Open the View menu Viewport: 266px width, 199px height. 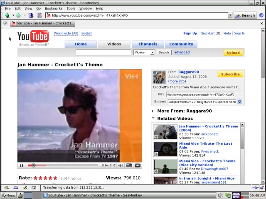pyautogui.click(x=28, y=8)
